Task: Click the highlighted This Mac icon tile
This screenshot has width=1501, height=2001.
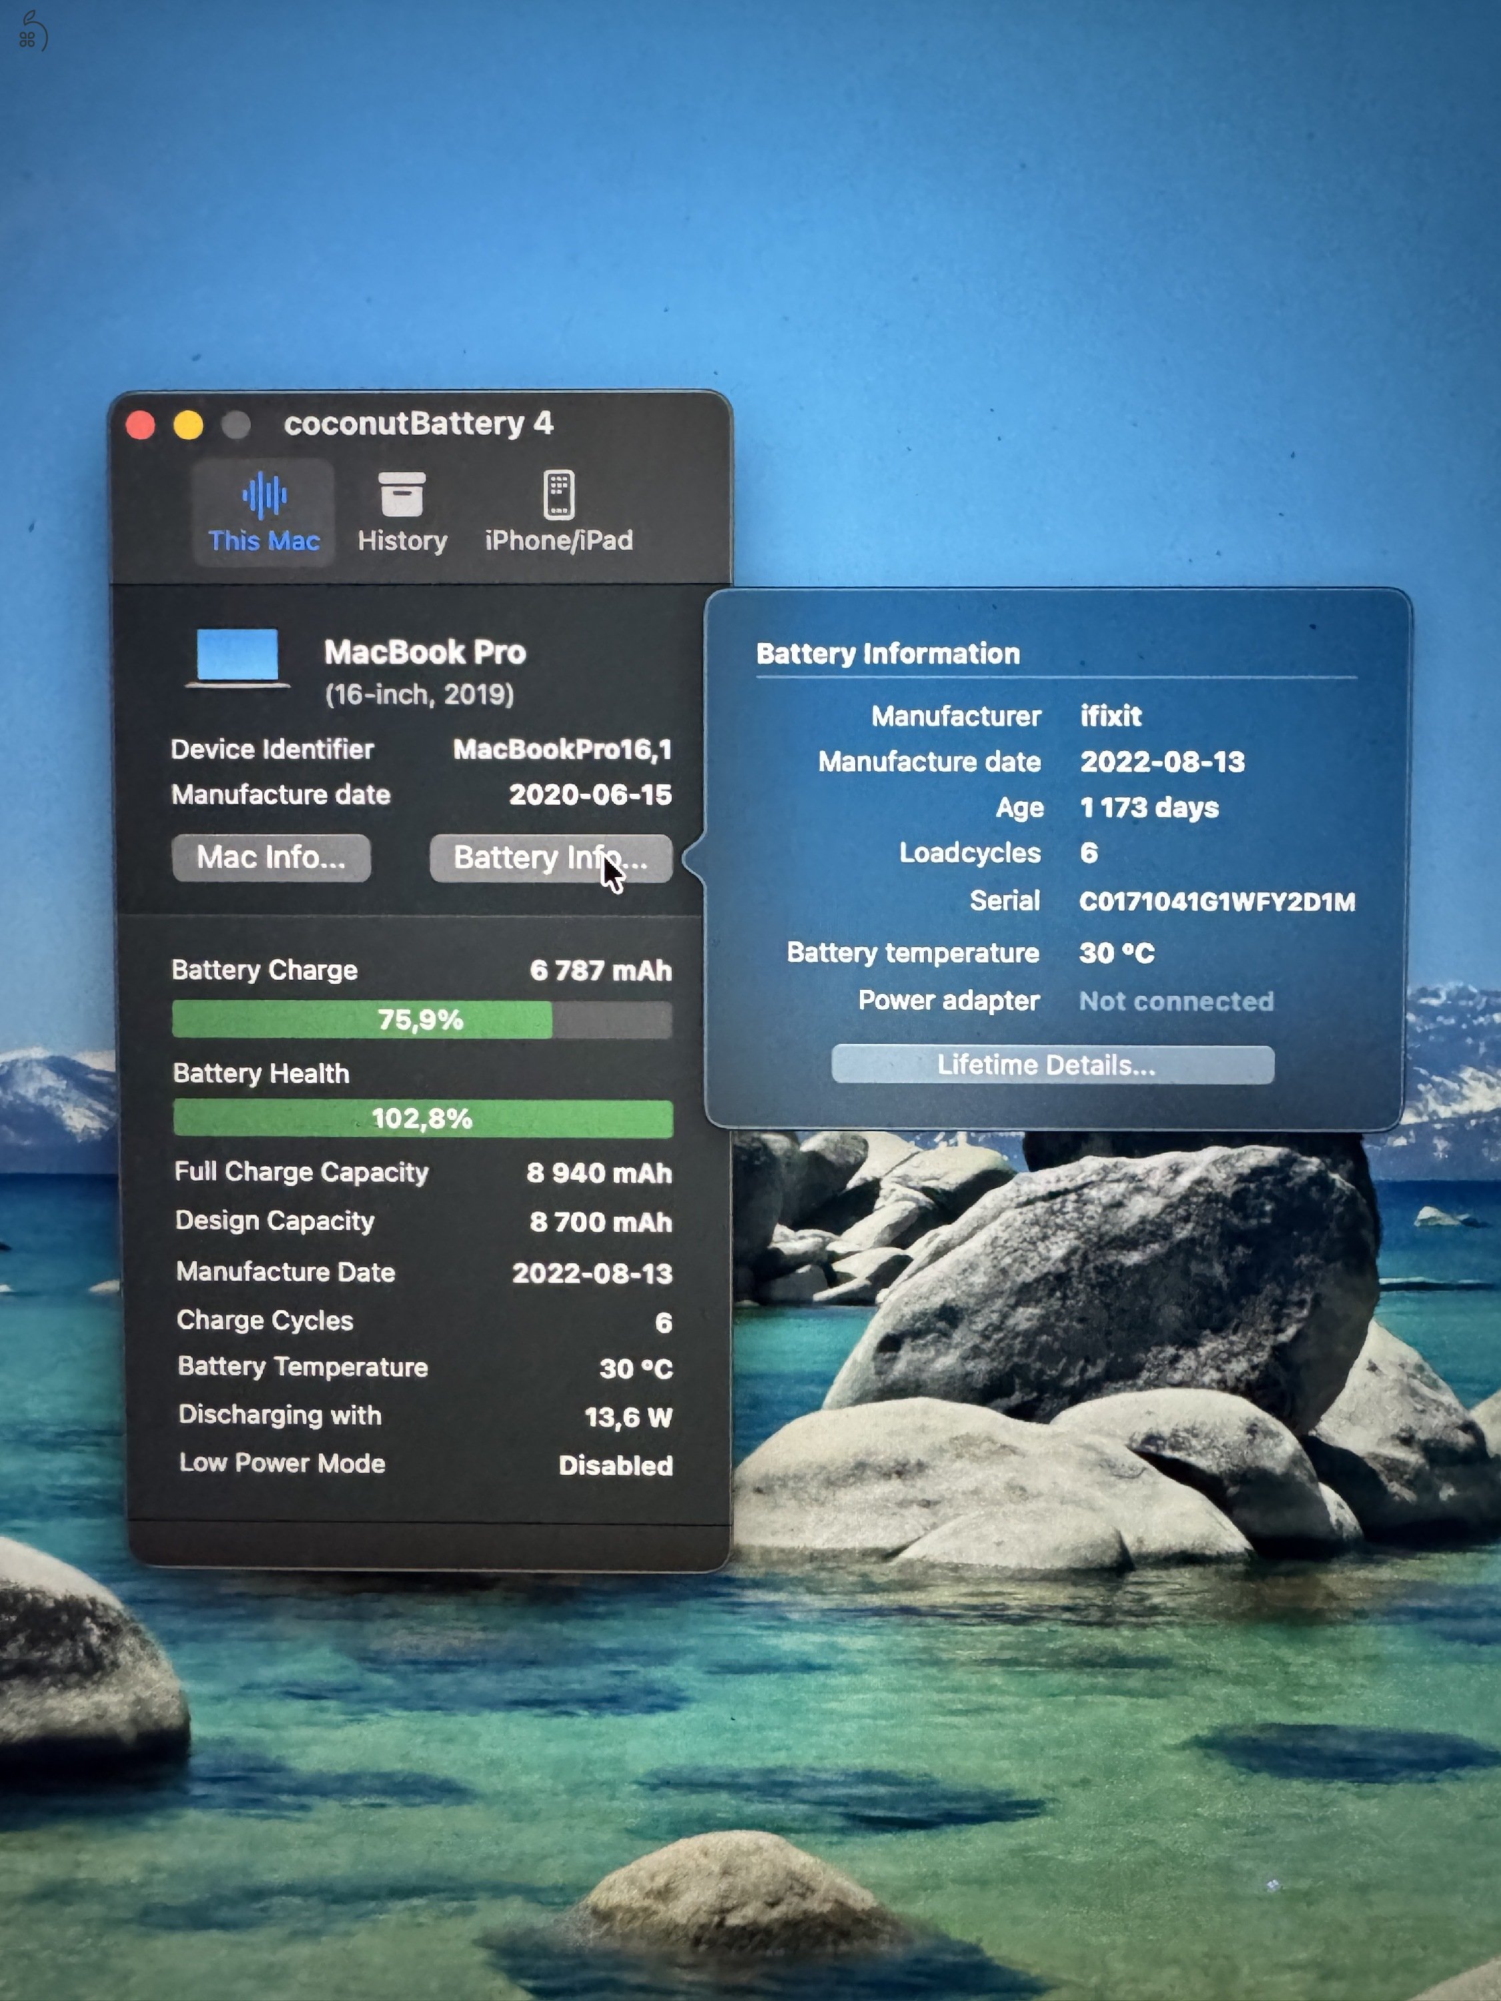Action: (x=265, y=510)
